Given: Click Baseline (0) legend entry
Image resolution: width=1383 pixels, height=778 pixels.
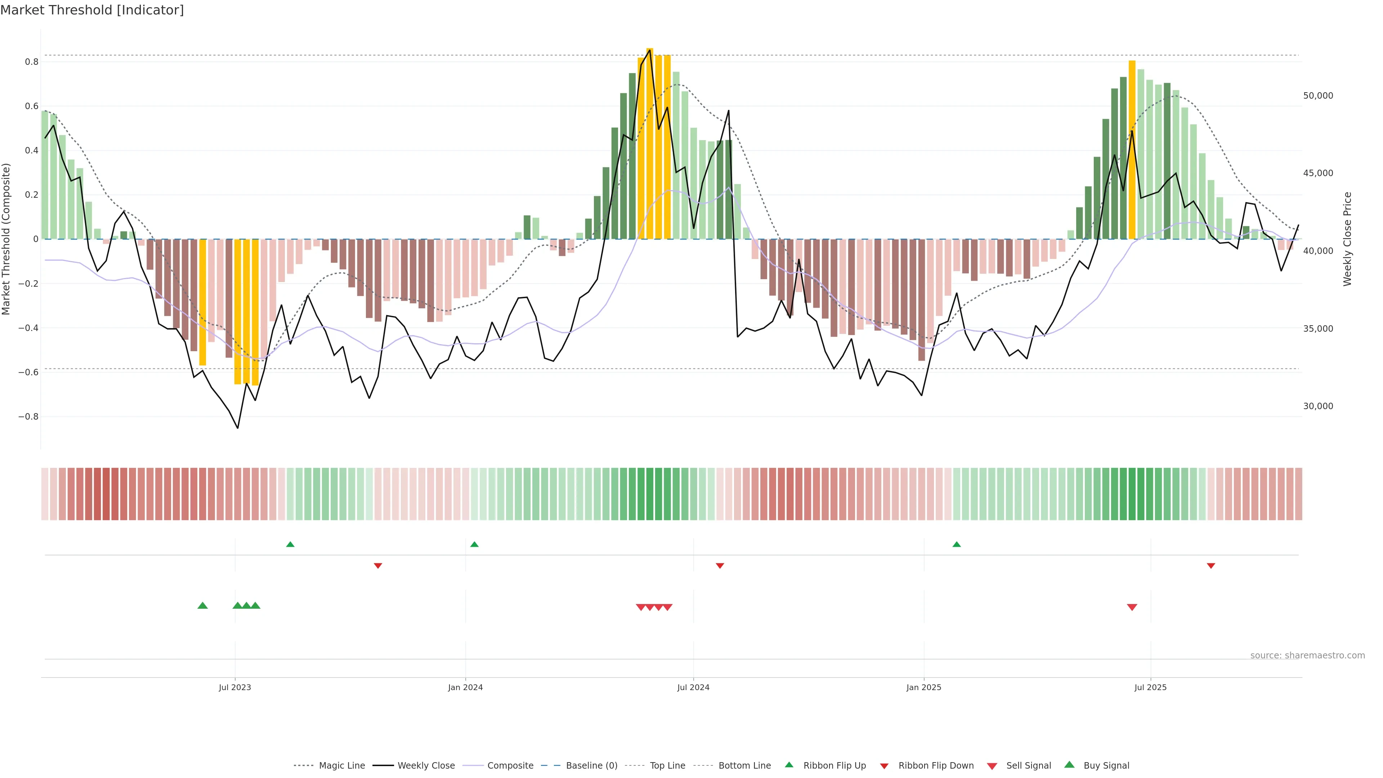Looking at the screenshot, I should (591, 765).
